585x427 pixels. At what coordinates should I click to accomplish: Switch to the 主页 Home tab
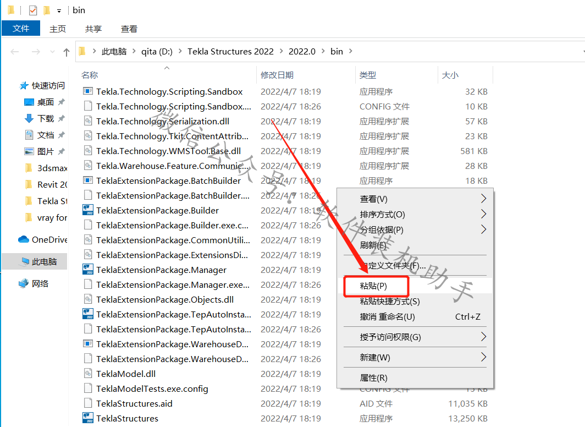[58, 29]
